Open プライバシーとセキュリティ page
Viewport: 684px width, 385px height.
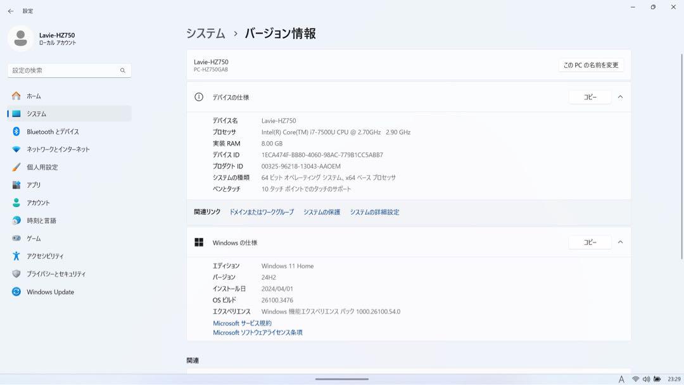[70, 274]
